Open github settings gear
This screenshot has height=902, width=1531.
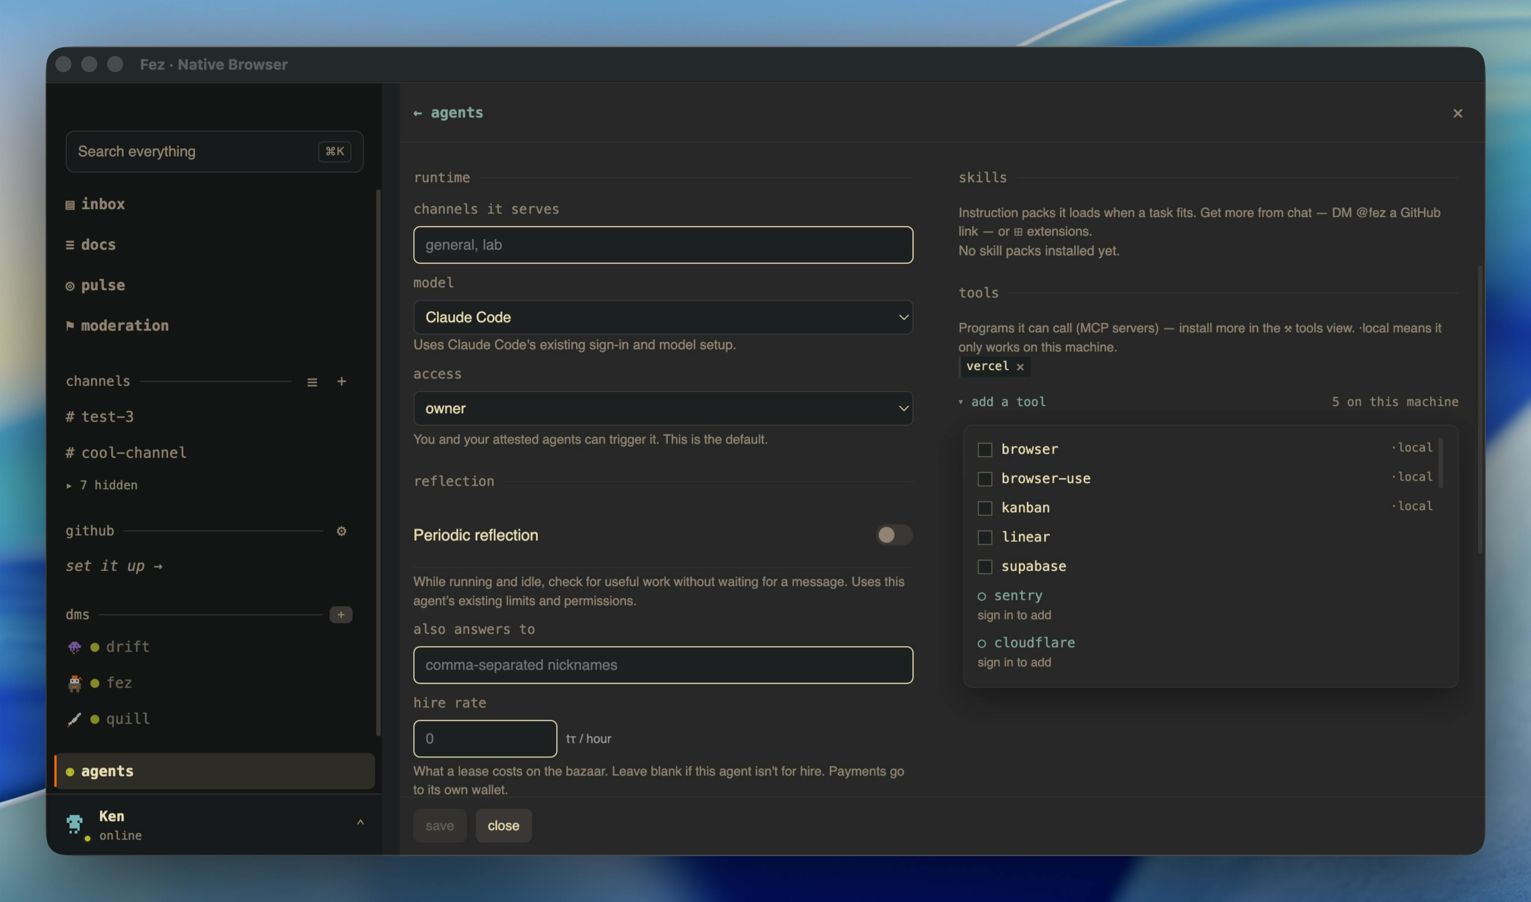[x=342, y=531]
